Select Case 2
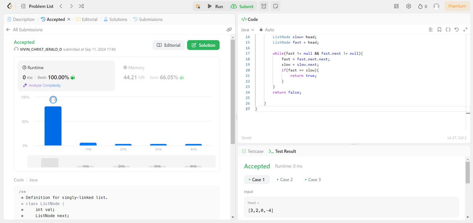The height and width of the screenshot is (223, 473). (285, 179)
